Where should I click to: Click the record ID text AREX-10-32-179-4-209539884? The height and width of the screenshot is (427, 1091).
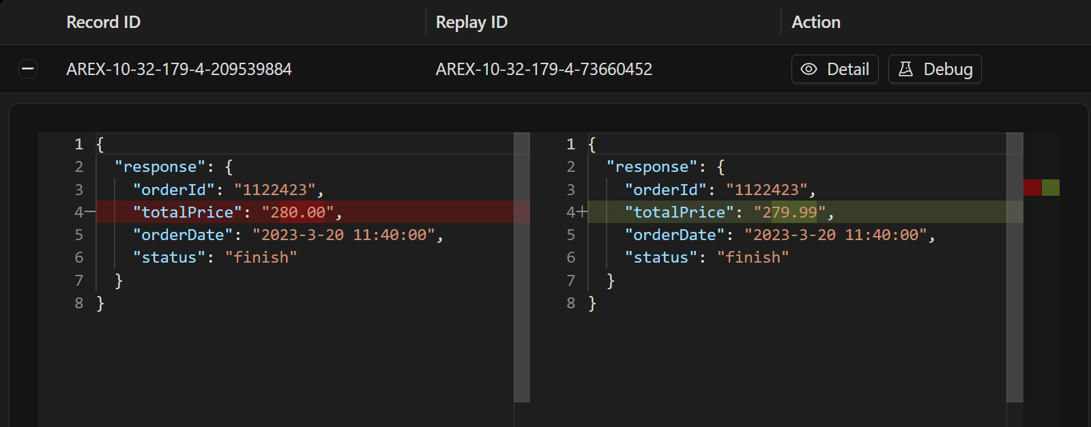click(179, 69)
